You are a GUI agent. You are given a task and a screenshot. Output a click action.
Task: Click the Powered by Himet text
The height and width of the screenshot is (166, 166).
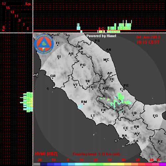[101, 36]
